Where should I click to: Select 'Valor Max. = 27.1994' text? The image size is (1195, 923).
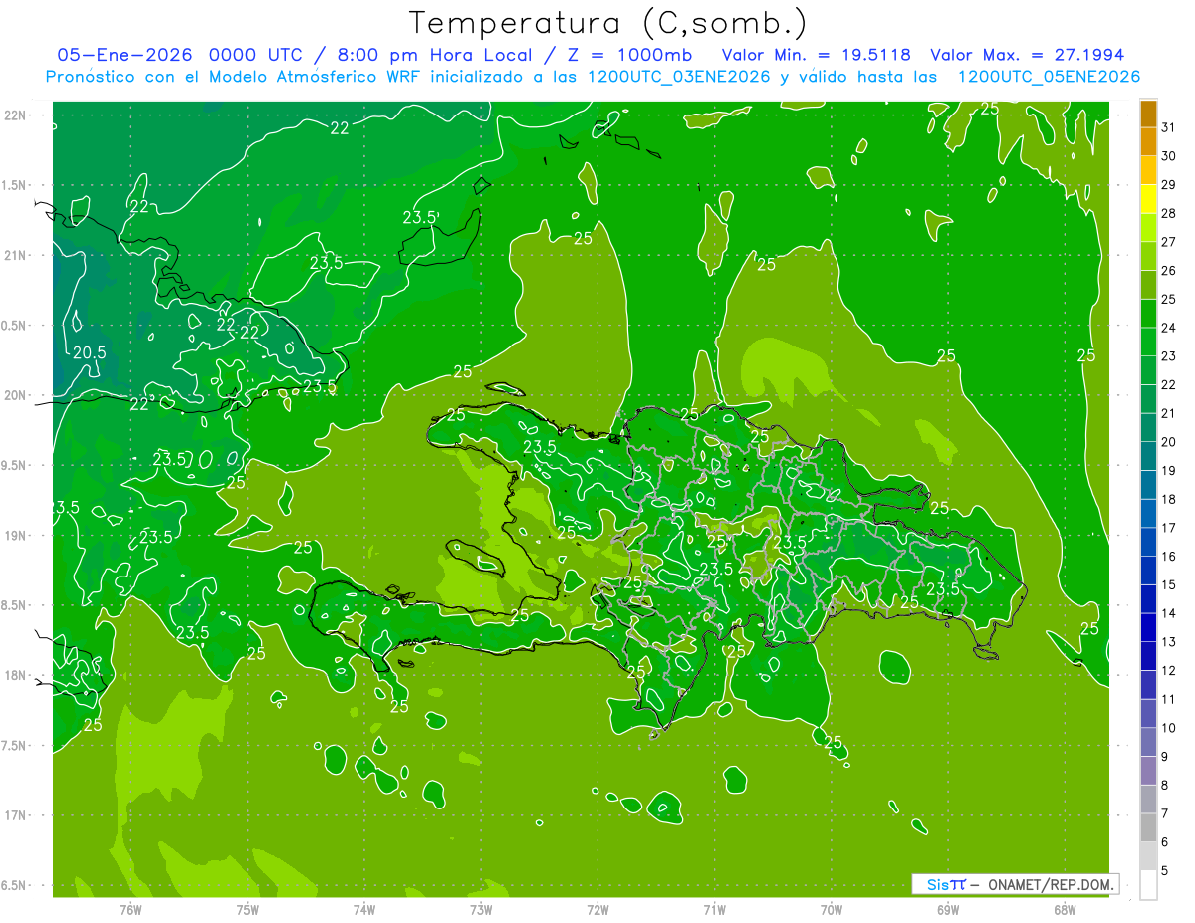(1028, 55)
